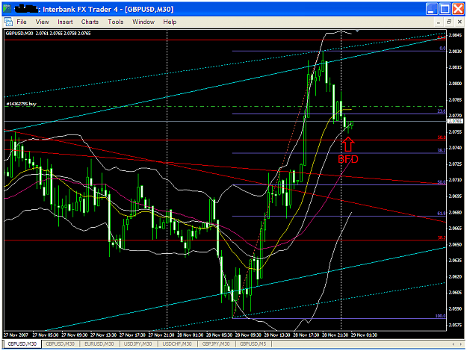Click the '27 Nov 05:30' time label
Screen dimensions: 467x351
pyautogui.click(x=46, y=335)
